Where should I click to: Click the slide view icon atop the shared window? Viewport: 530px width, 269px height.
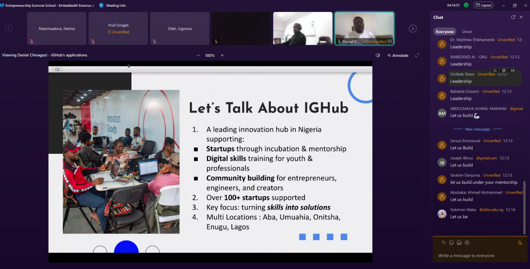(57, 69)
